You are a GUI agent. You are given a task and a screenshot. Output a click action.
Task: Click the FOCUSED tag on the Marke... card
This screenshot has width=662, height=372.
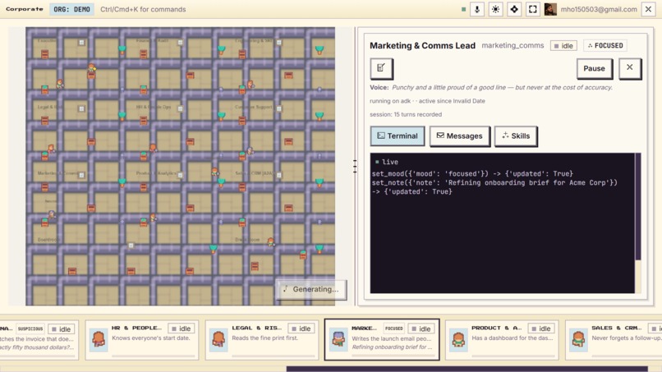(x=394, y=328)
